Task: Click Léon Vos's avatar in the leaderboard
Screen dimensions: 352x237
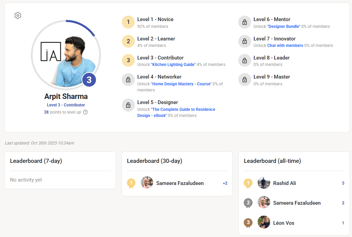Action: point(264,222)
